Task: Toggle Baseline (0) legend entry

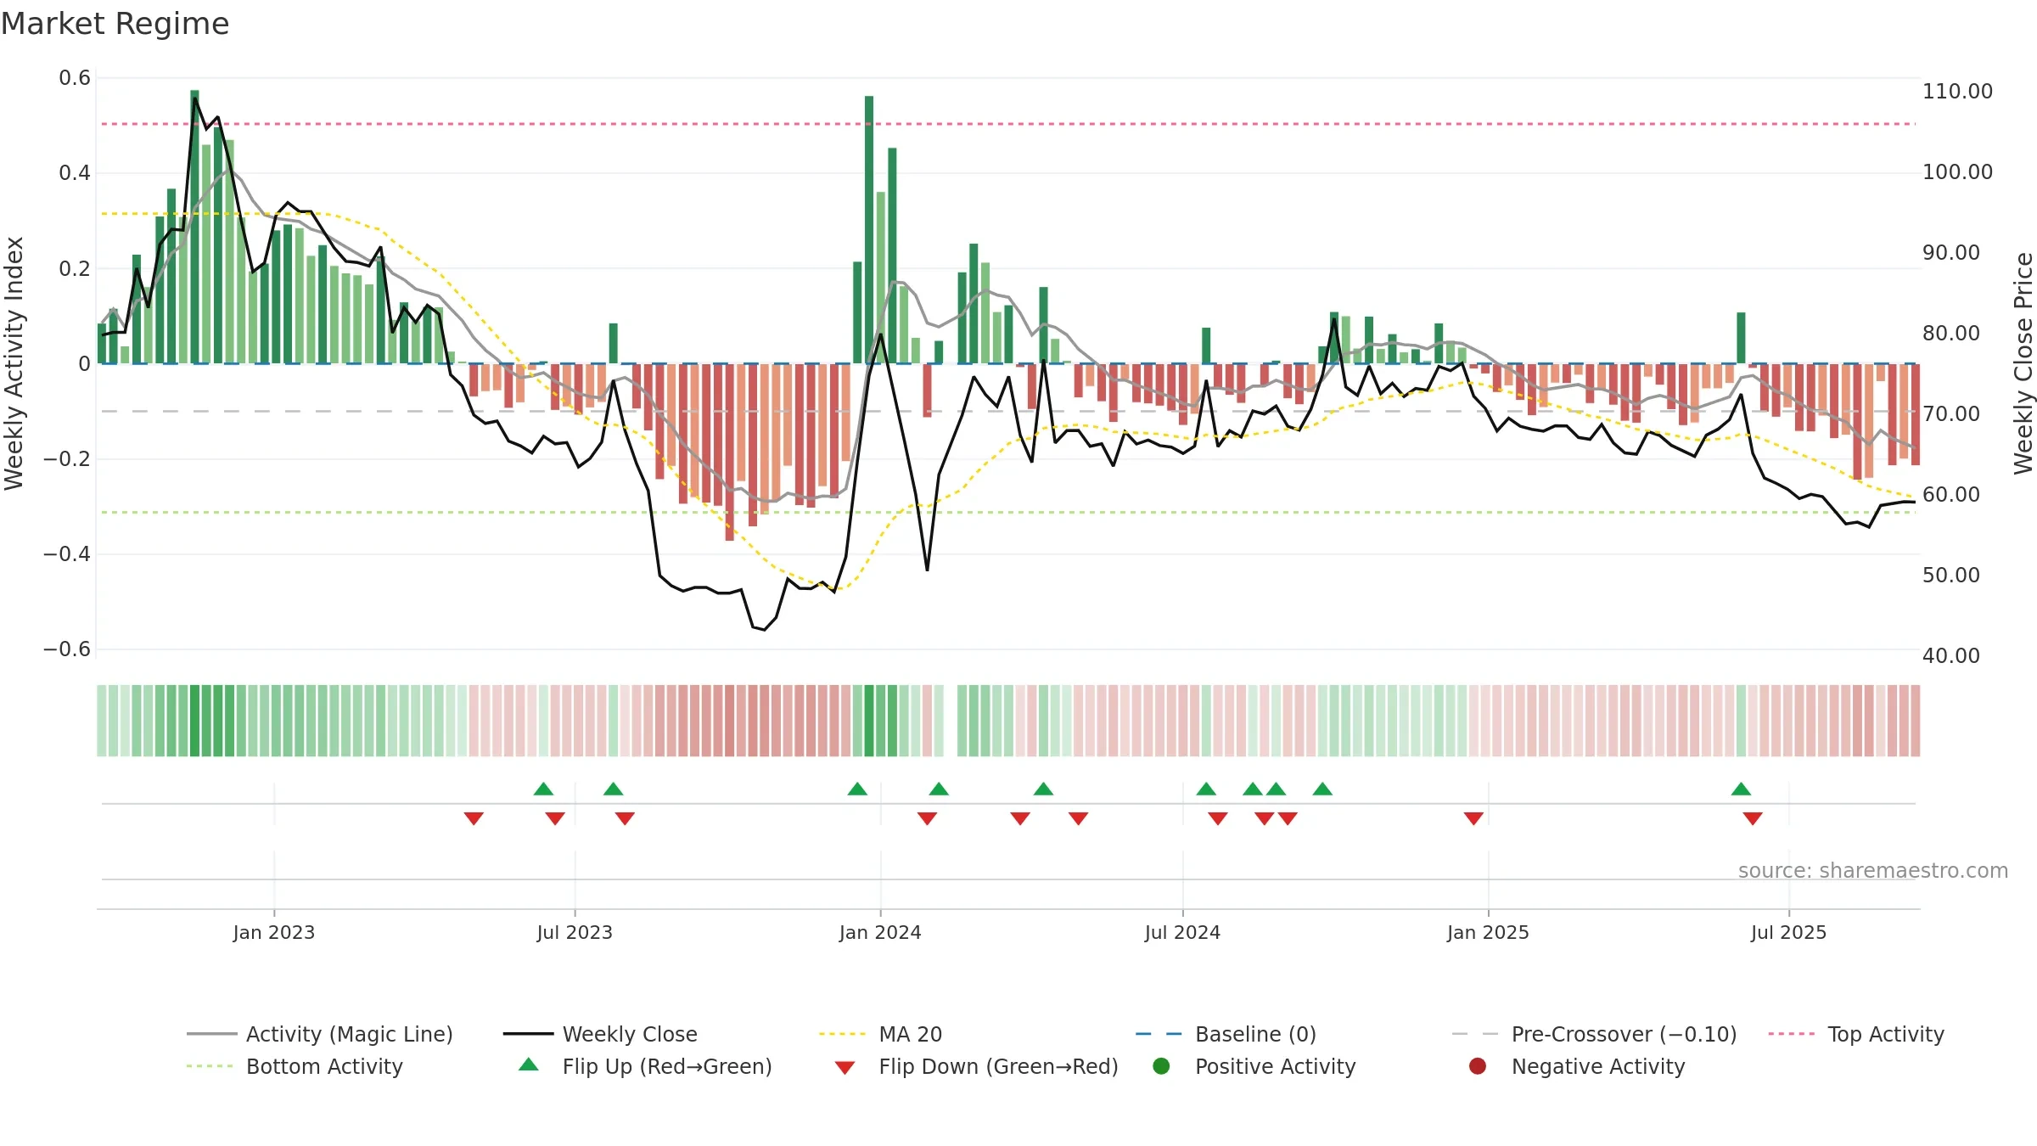Action: click(1226, 1034)
